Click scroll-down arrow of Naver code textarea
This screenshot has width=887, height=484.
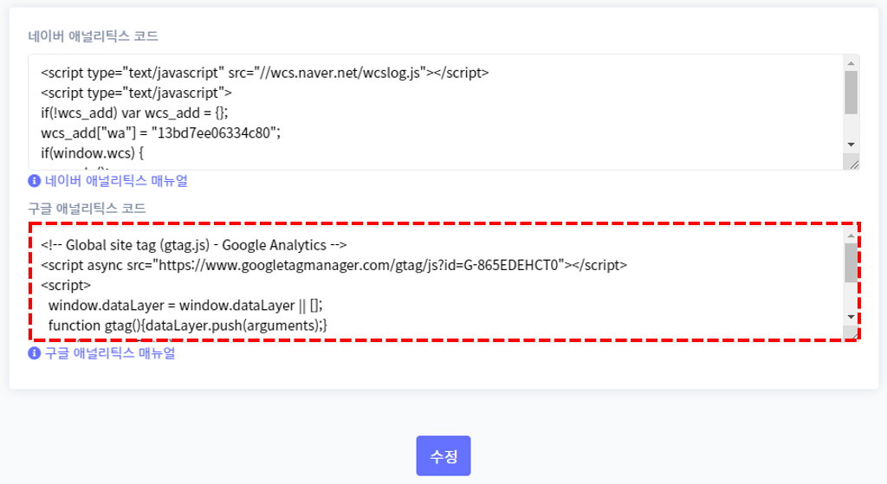click(851, 145)
